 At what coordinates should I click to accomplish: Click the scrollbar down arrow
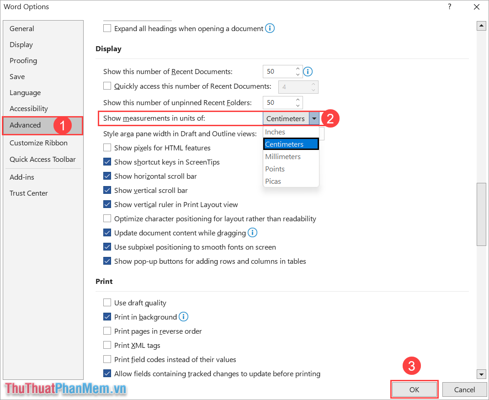pos(481,374)
